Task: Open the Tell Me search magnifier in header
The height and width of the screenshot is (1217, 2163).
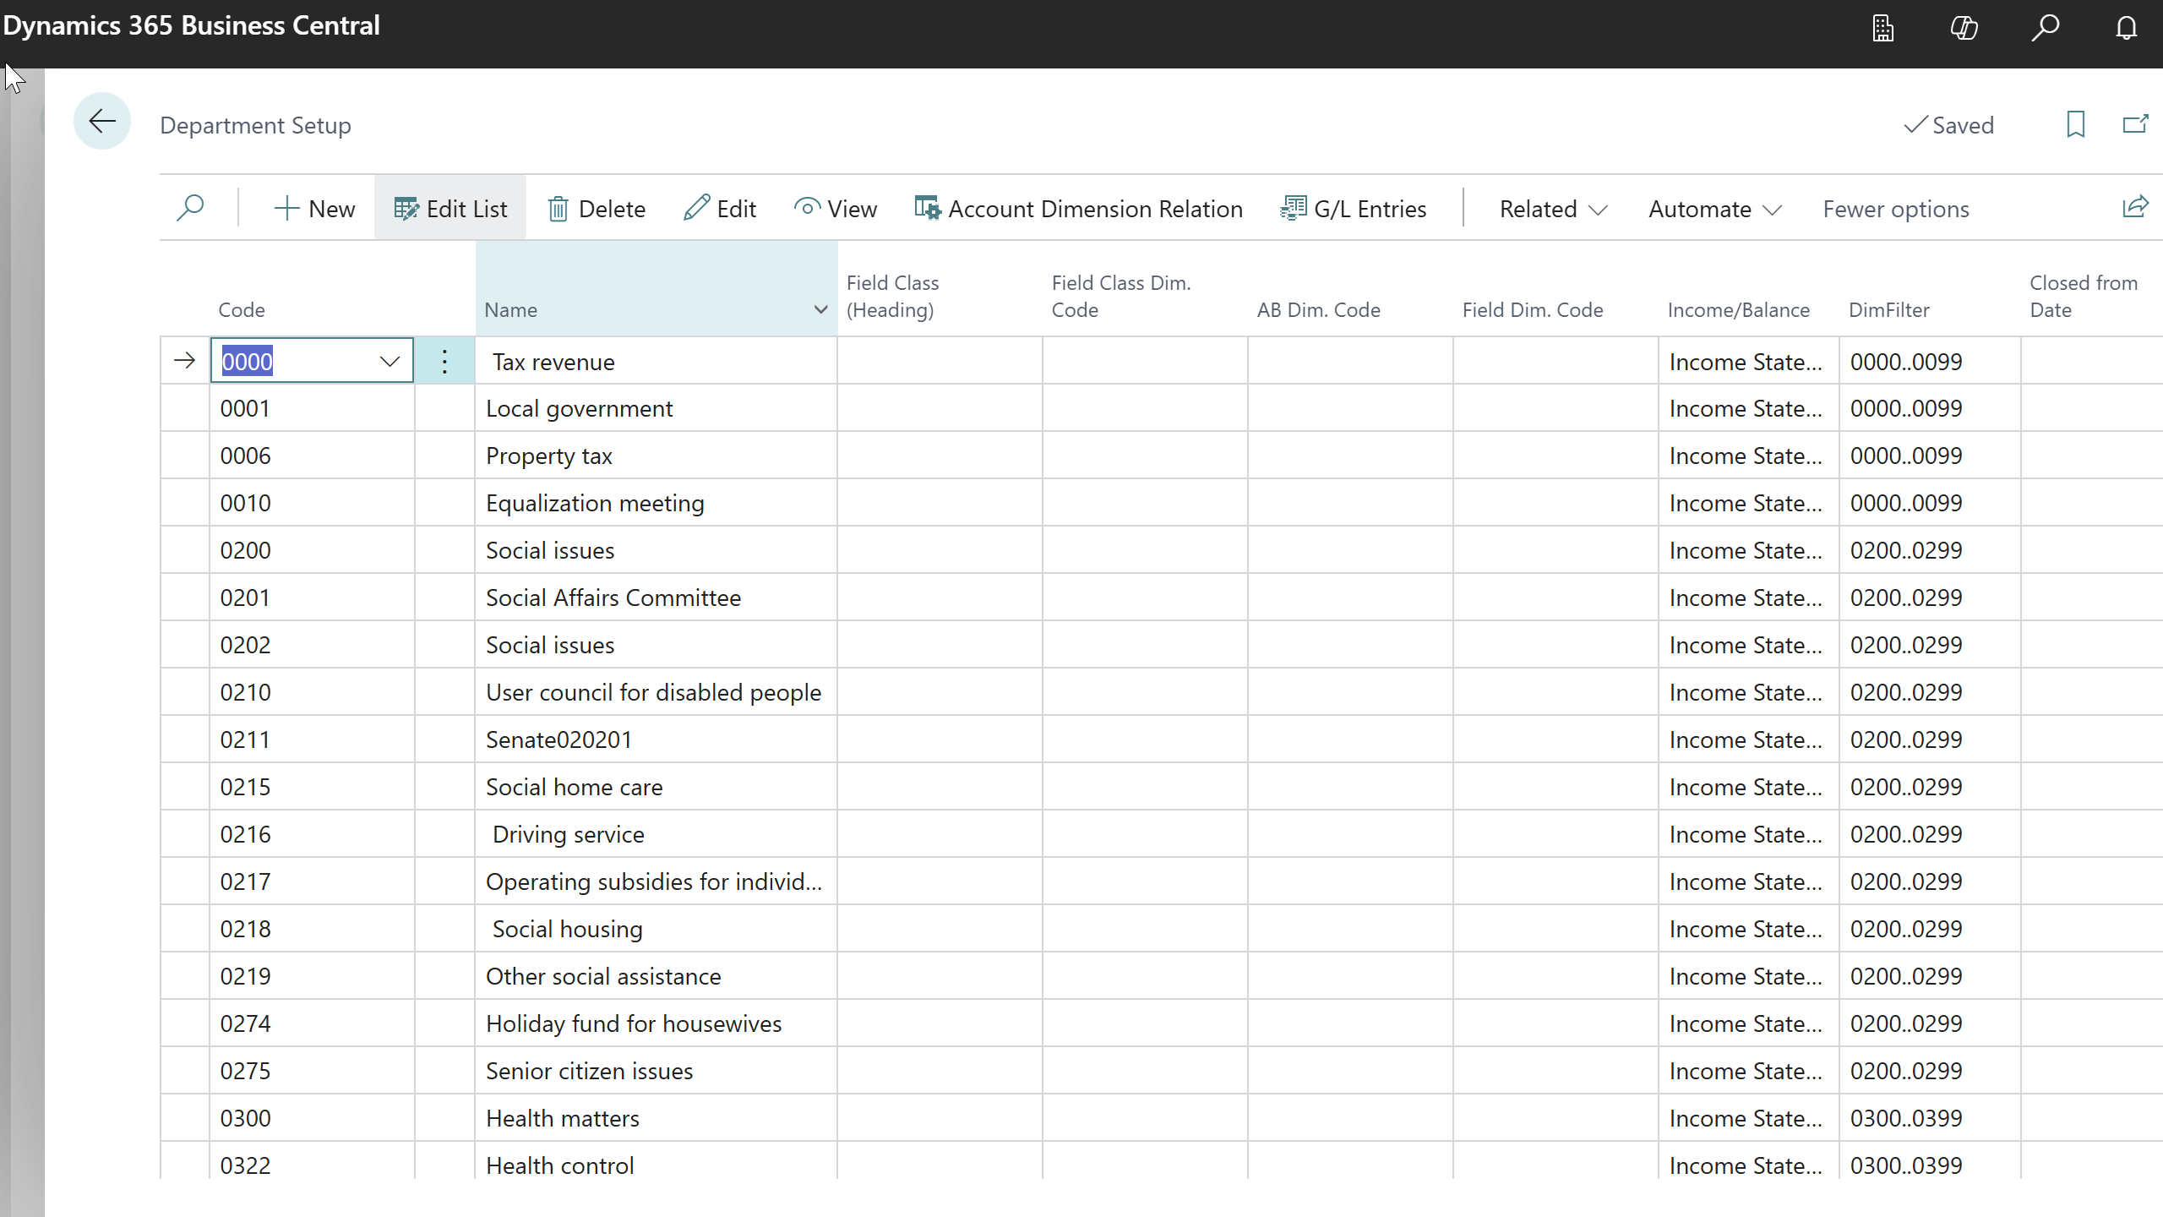Action: pyautogui.click(x=2045, y=28)
